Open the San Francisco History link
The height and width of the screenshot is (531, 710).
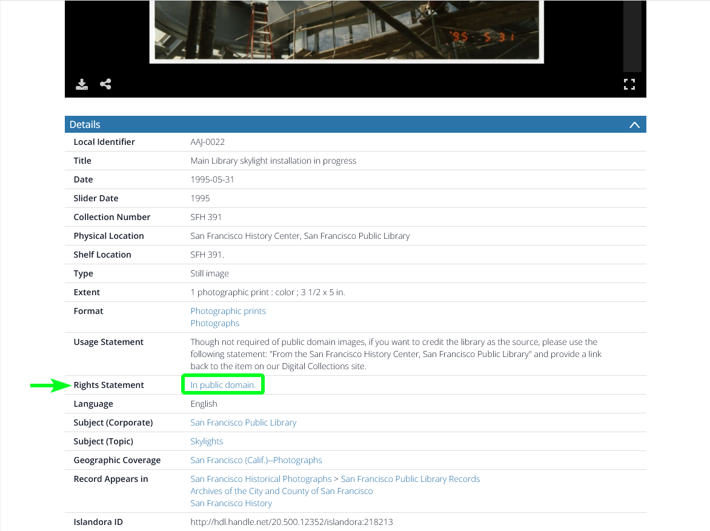[x=231, y=503]
